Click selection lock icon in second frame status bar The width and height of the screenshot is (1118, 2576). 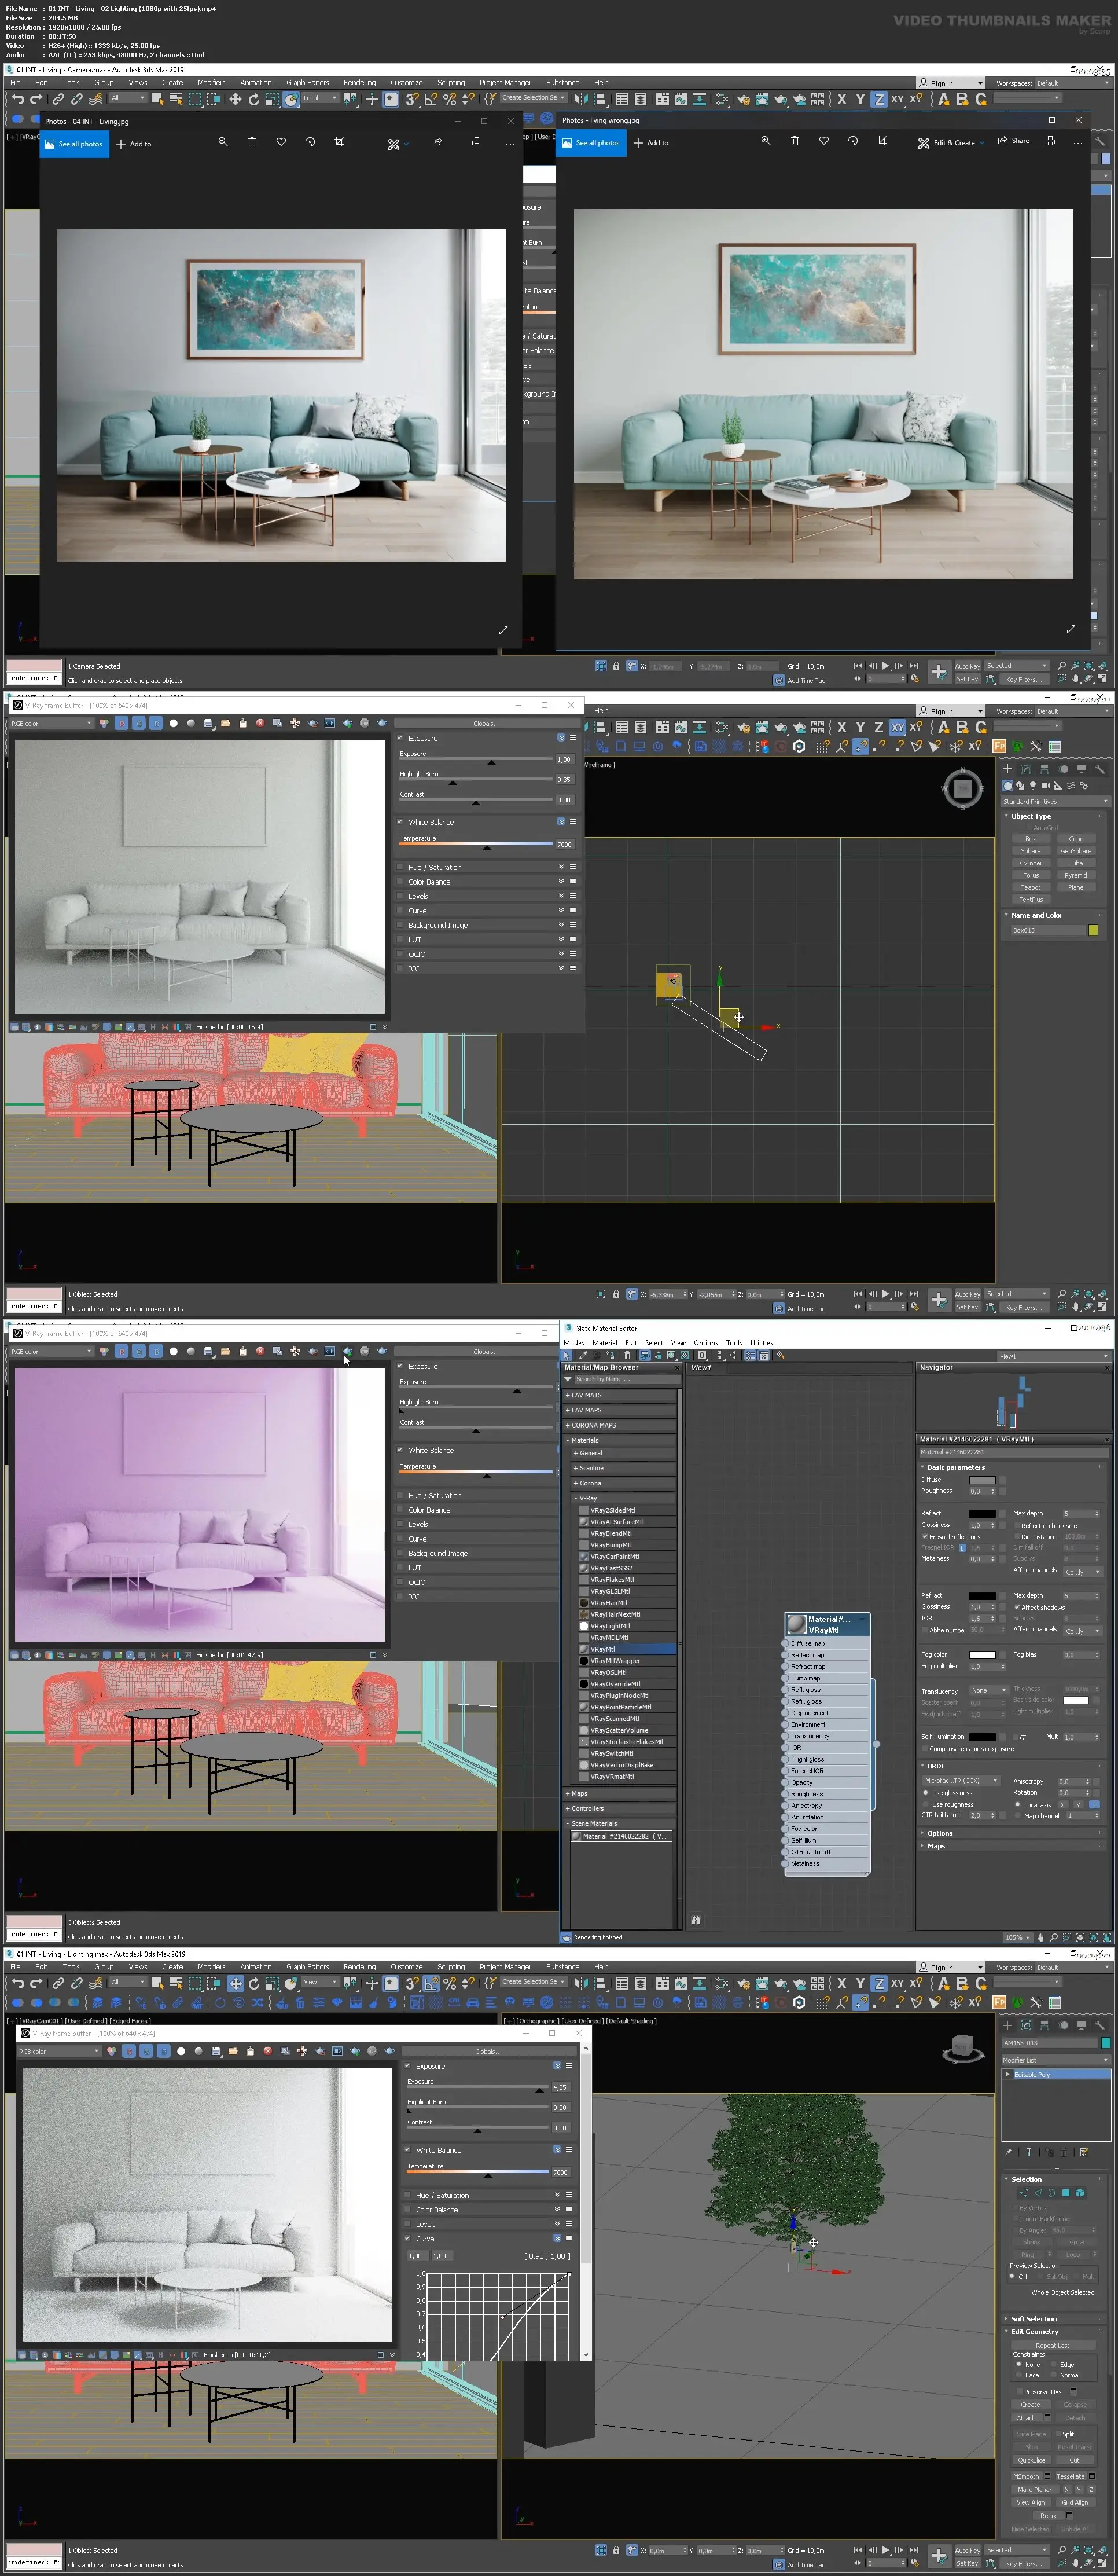(616, 1293)
